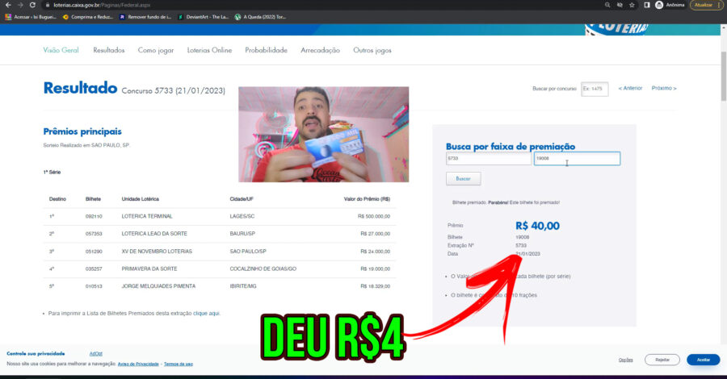727x379 pixels.
Task: Click ticket number 051290
Action: (x=94, y=252)
